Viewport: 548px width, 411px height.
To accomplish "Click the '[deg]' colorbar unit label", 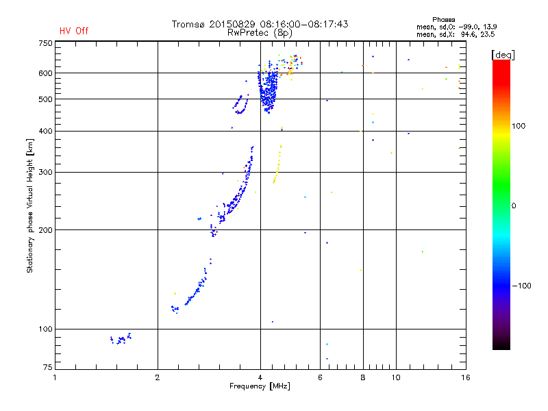I will coord(503,55).
